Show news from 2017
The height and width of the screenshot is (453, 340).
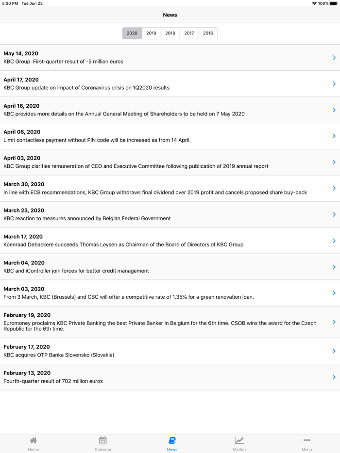pyautogui.click(x=189, y=33)
